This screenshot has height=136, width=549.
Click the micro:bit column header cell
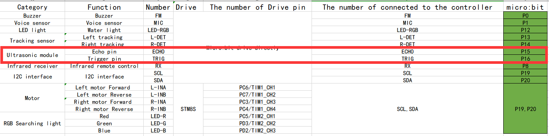click(x=526, y=7)
